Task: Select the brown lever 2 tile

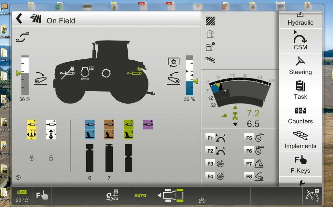Action: [109, 134]
